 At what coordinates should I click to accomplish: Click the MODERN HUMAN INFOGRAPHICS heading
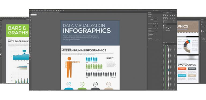[x=84, y=50]
